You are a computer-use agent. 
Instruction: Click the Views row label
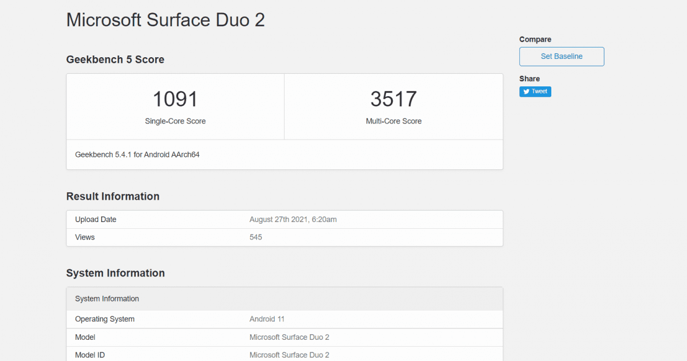[x=85, y=237]
